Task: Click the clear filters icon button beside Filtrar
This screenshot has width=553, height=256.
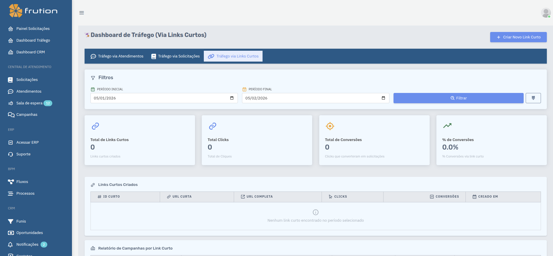Action: [x=533, y=98]
